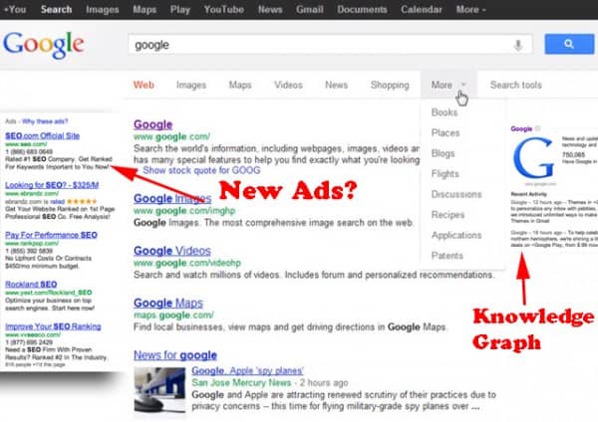Click Show stock quote for GOOG
Screen dimensions: 598x422
[x=201, y=170]
